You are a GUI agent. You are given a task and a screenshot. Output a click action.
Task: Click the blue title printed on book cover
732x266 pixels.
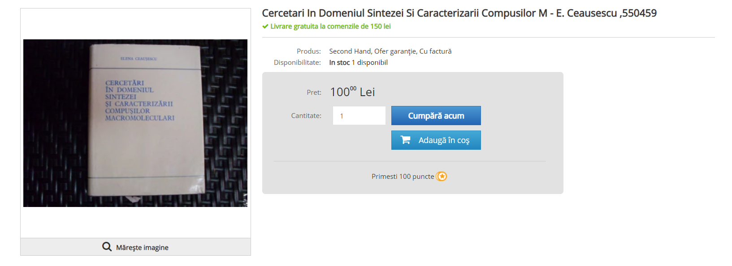click(139, 101)
